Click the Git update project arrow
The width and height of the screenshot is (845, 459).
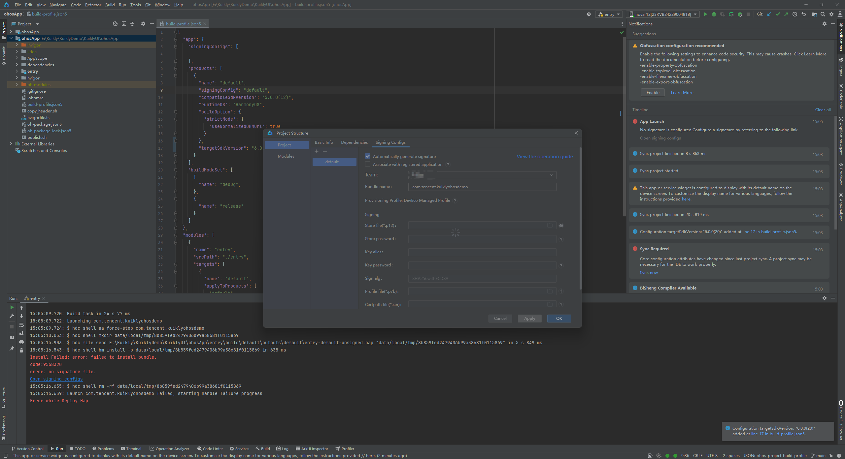769,14
